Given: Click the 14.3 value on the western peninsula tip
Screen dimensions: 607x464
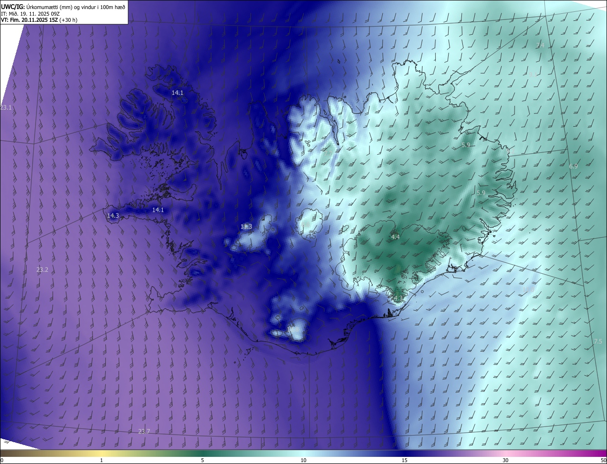Looking at the screenshot, I should click(113, 215).
